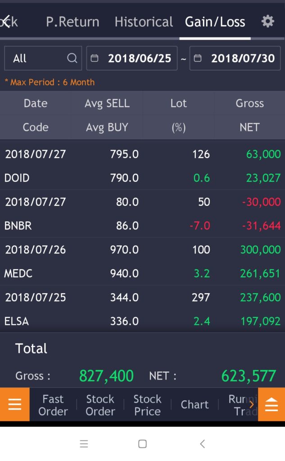Image resolution: width=285 pixels, height=461 pixels.
Task: Pick start date 2018/06/25
Action: [x=139, y=58]
